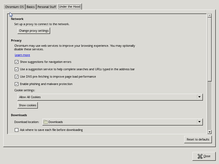Screen dimensions: 219x164
Task: Select the Under the Hood tab
Action: point(70,7)
